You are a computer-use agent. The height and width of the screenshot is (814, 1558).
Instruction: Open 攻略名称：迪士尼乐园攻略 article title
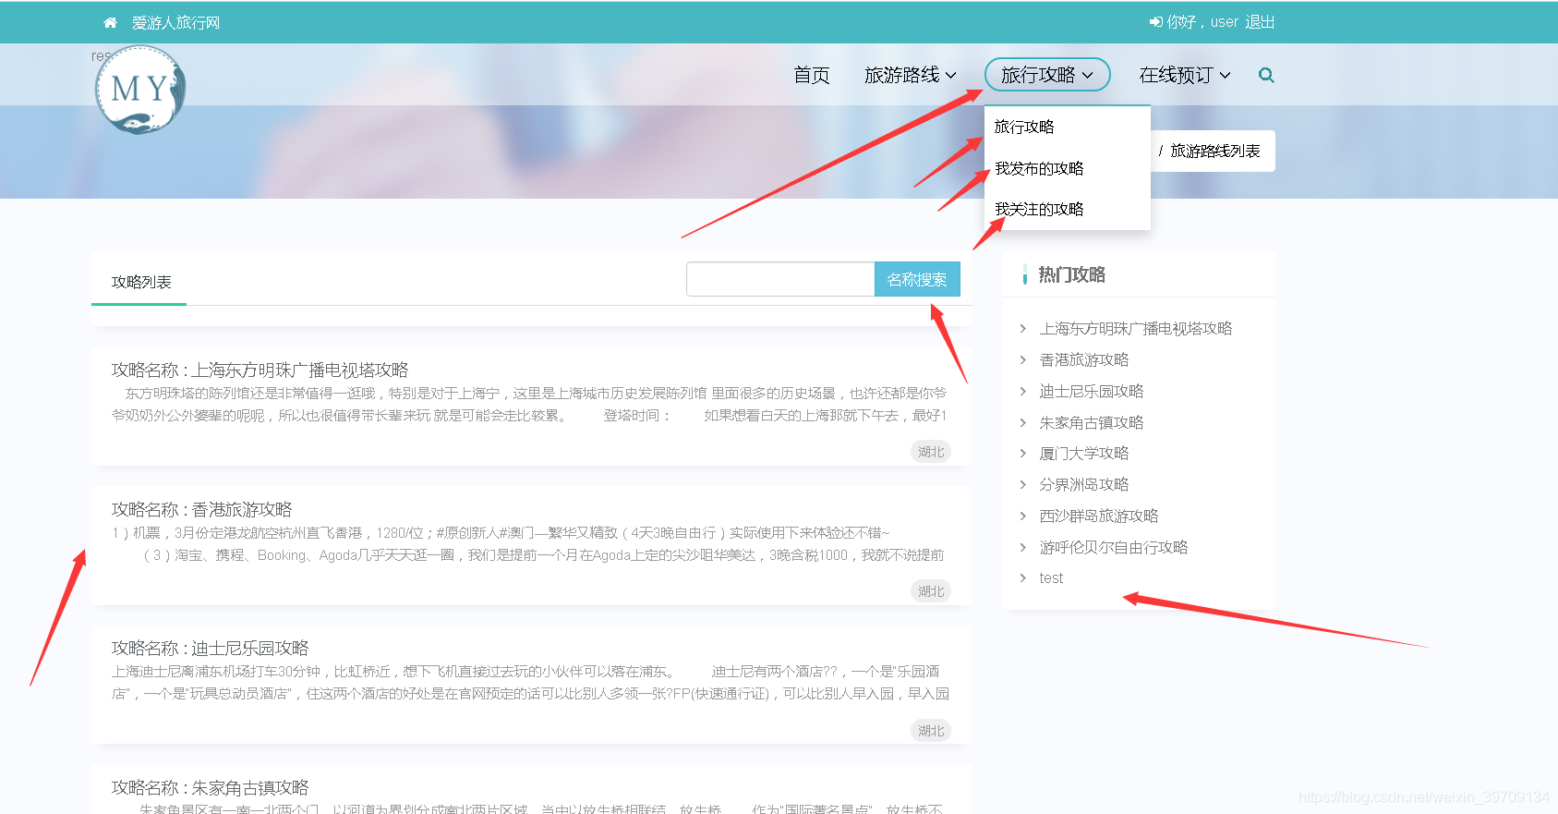[210, 649]
